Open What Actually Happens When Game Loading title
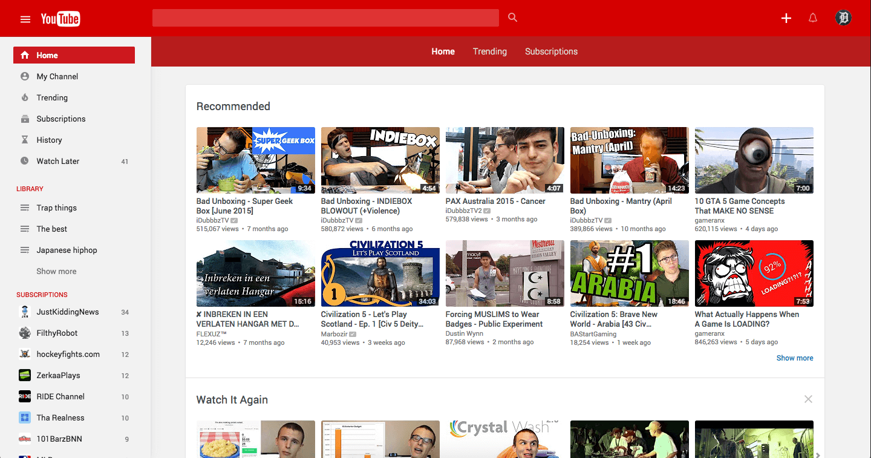The height and width of the screenshot is (458, 871). click(x=747, y=319)
